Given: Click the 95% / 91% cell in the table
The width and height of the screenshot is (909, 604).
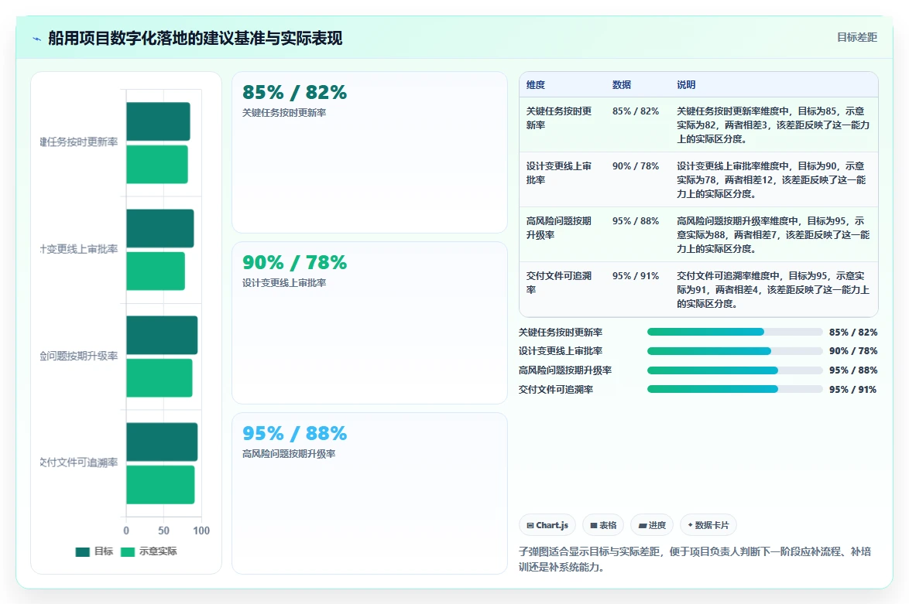Looking at the screenshot, I should tap(636, 275).
